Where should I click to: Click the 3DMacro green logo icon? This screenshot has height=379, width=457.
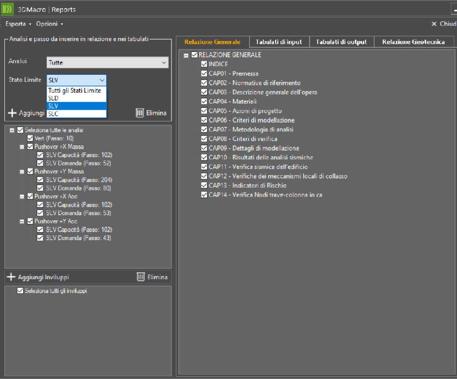8,9
